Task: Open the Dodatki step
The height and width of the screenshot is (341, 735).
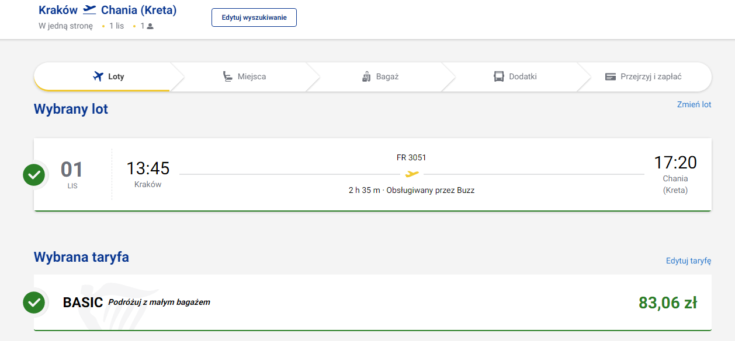Action: (515, 76)
